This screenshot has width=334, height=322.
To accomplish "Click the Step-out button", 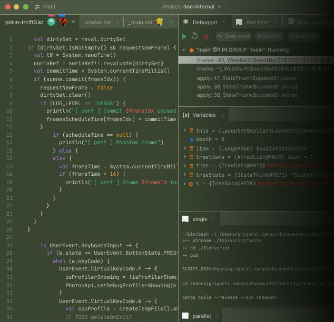I will click(x=304, y=36).
